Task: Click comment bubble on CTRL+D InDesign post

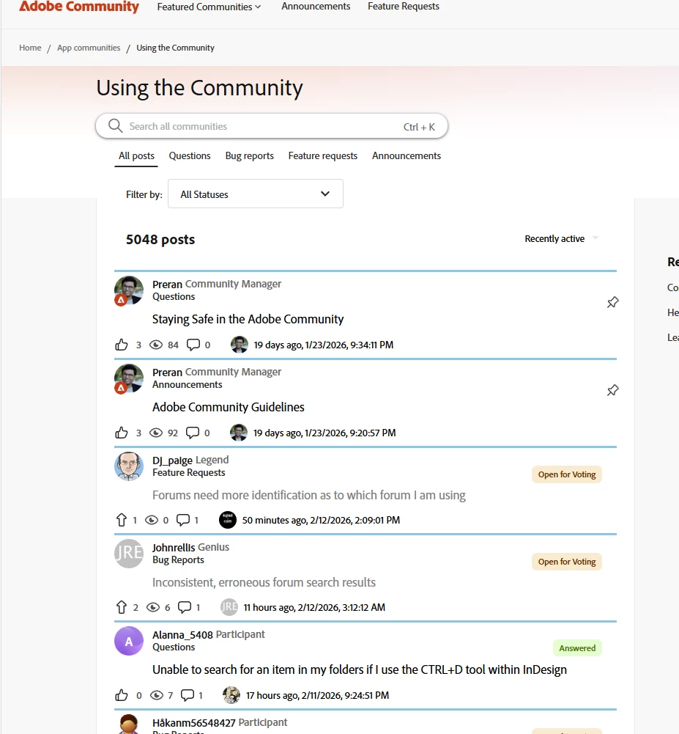Action: pyautogui.click(x=188, y=695)
